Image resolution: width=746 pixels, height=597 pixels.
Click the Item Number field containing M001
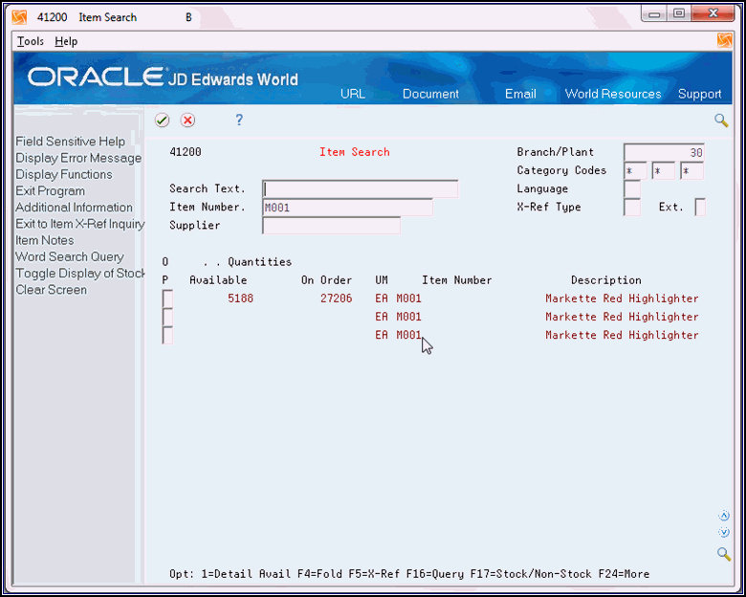[x=347, y=207]
